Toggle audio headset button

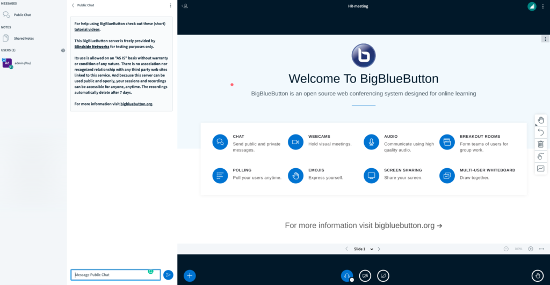(x=347, y=275)
